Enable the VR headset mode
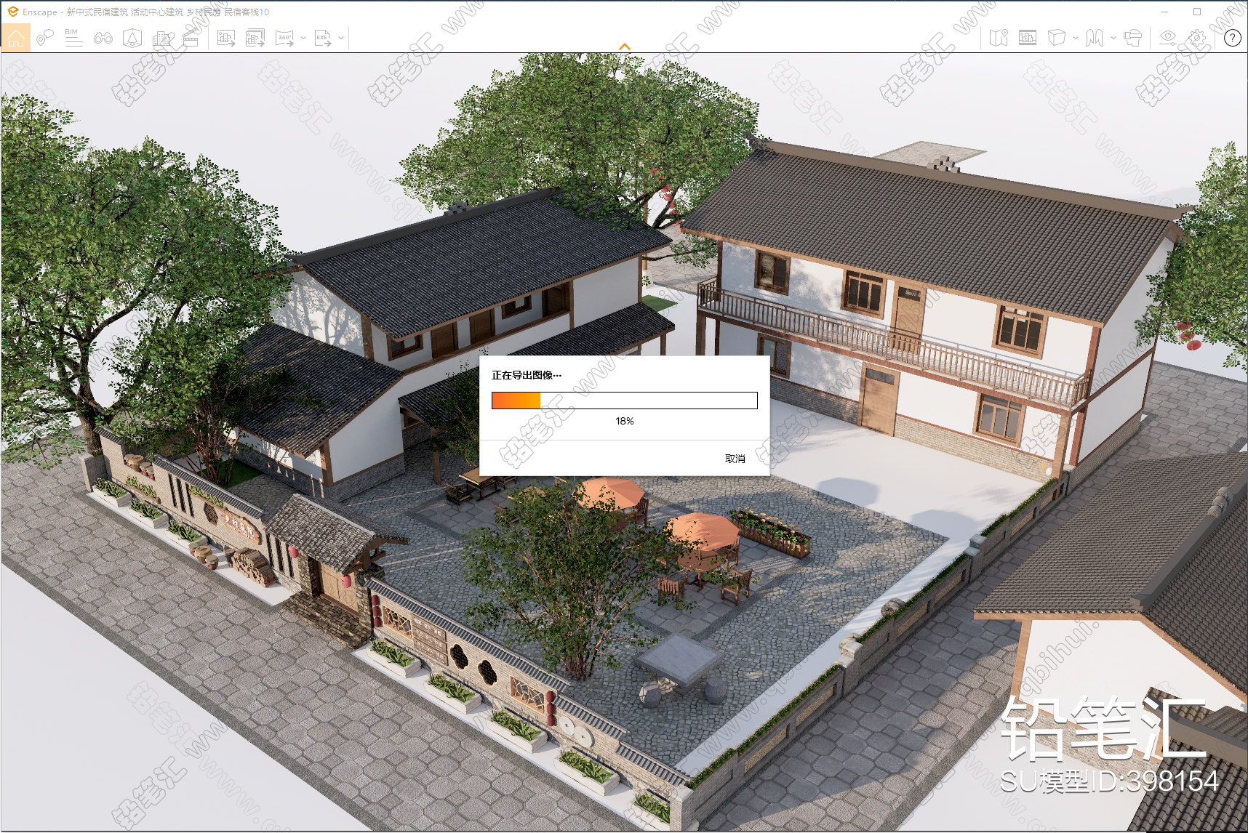This screenshot has height=833, width=1248. pos(1132,38)
